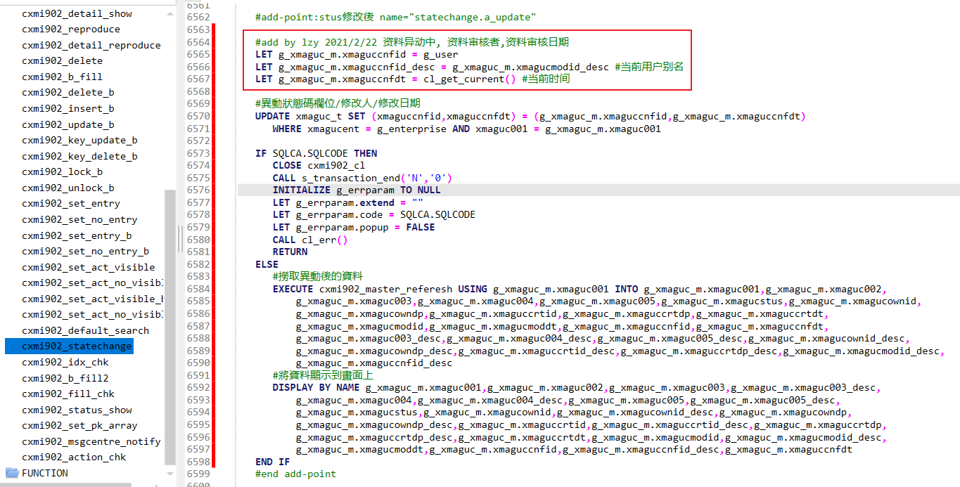Click the red change marker beside line 6563
Viewport: 960px width, 487px height.
pos(213,29)
